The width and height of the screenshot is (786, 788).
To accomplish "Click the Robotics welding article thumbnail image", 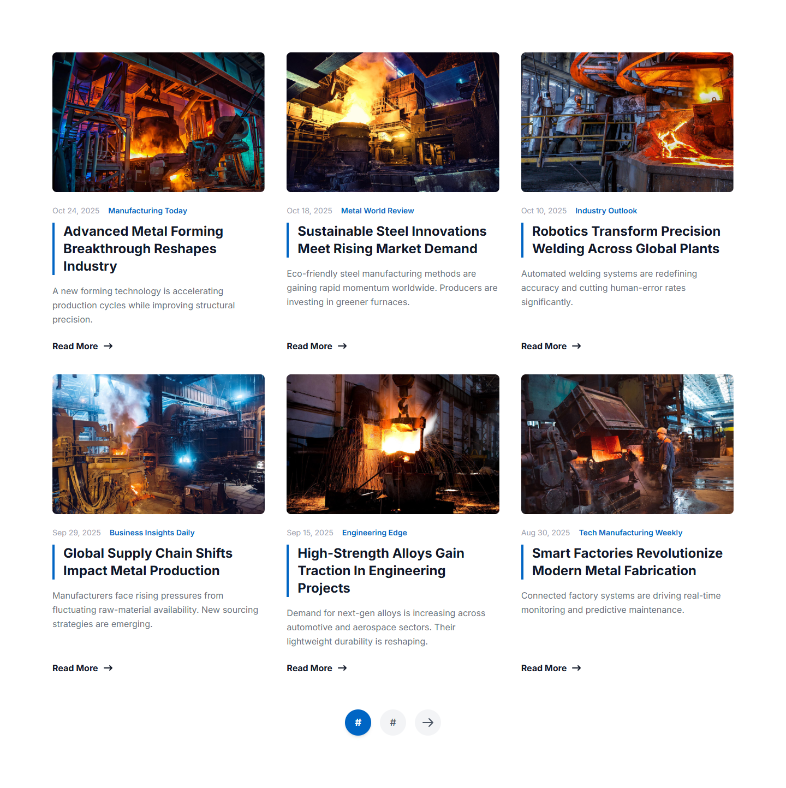I will coord(627,122).
